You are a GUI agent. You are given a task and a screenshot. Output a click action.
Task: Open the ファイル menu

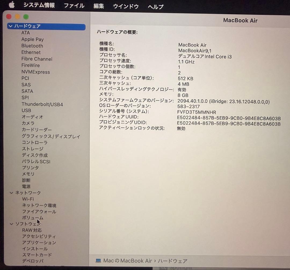point(74,6)
